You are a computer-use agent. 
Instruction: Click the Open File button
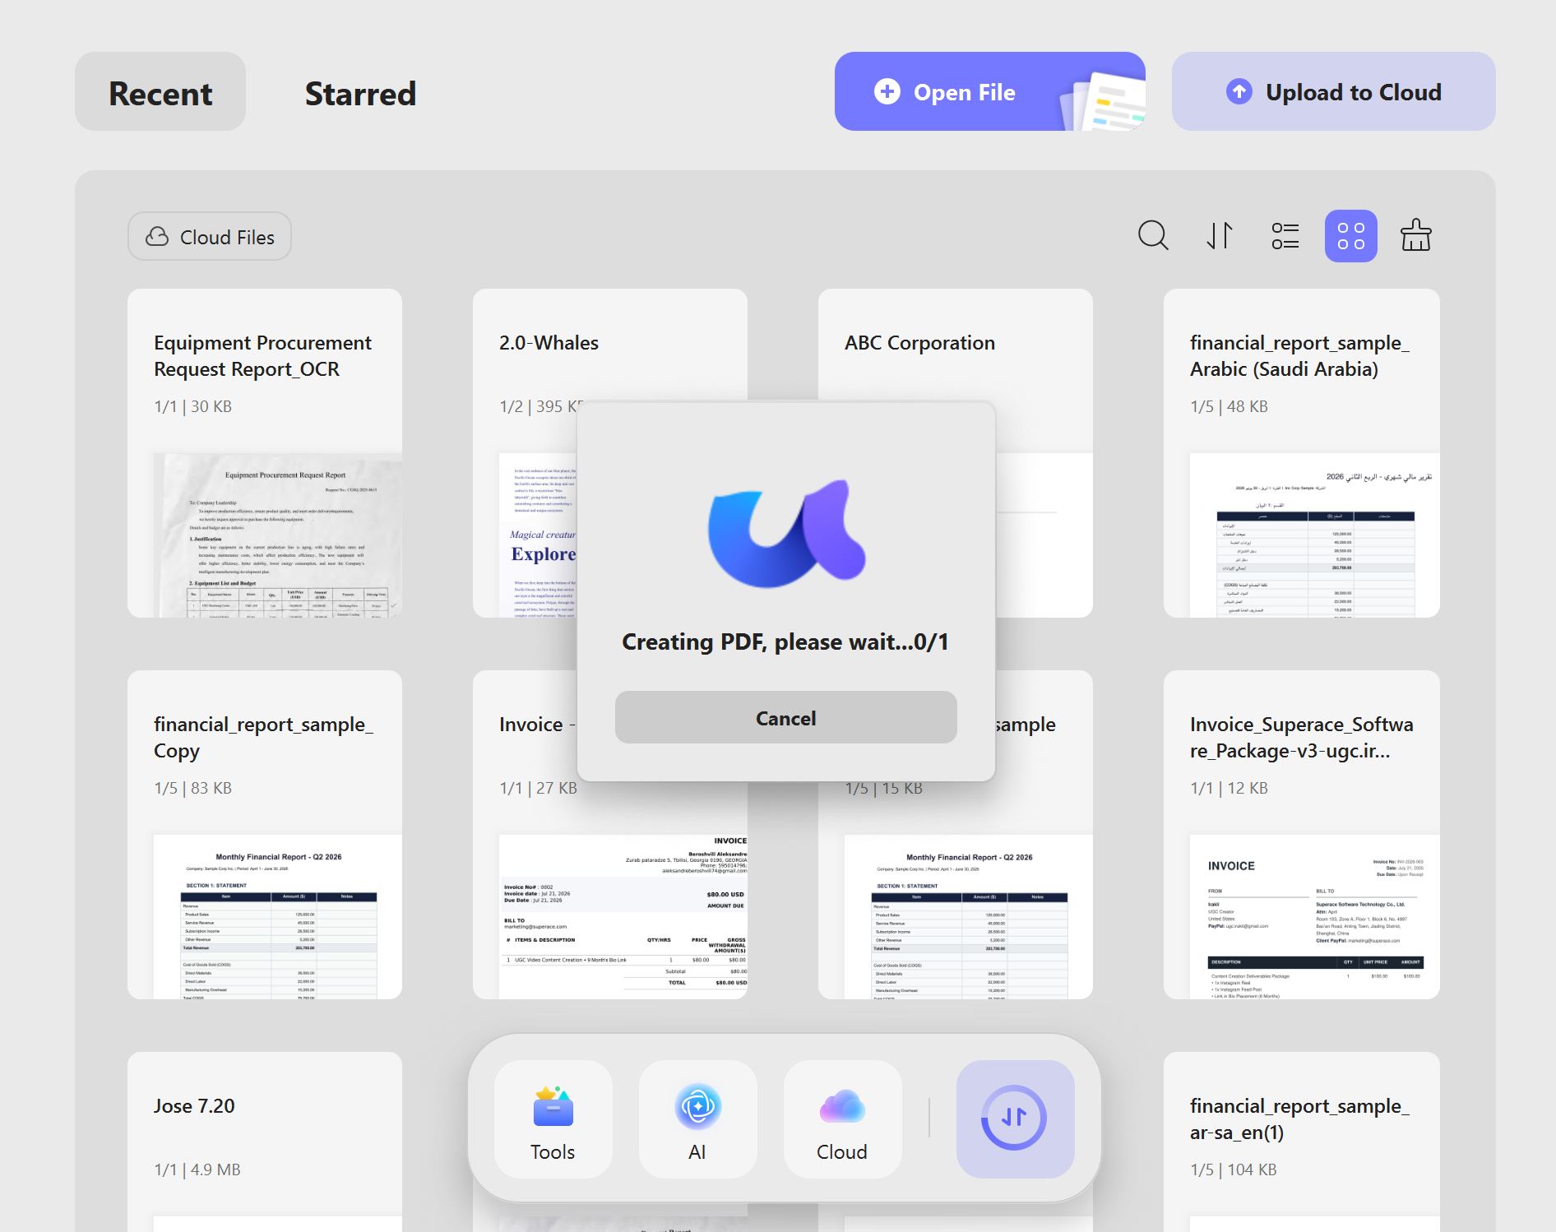click(989, 91)
